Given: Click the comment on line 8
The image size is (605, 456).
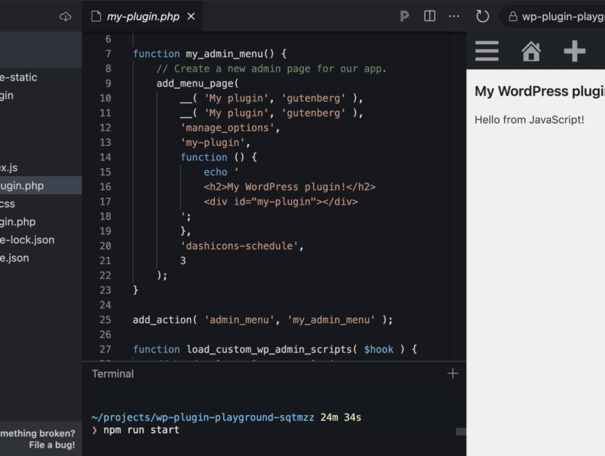Looking at the screenshot, I should (271, 69).
